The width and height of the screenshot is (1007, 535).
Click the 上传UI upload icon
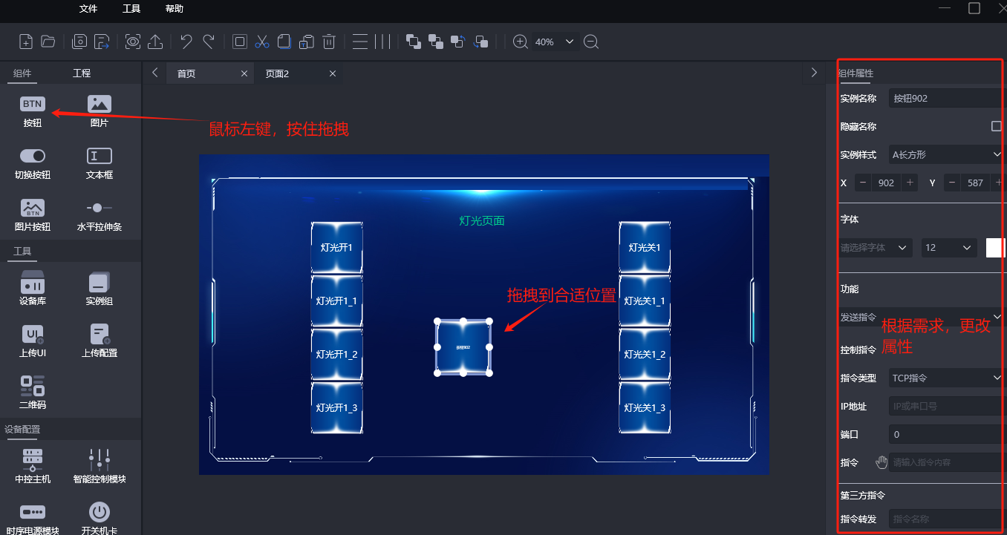click(33, 335)
